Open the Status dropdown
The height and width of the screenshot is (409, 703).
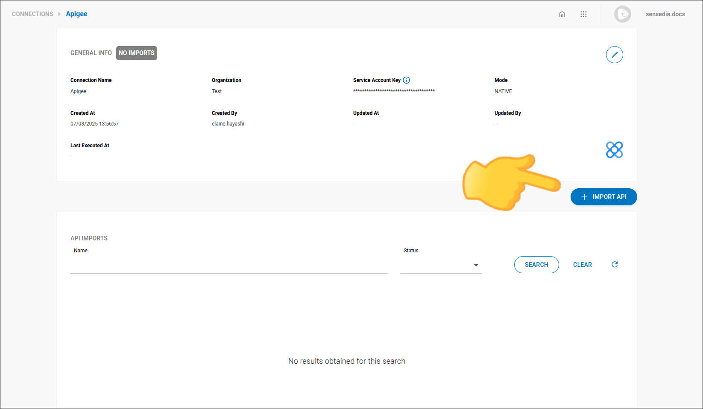click(x=441, y=265)
